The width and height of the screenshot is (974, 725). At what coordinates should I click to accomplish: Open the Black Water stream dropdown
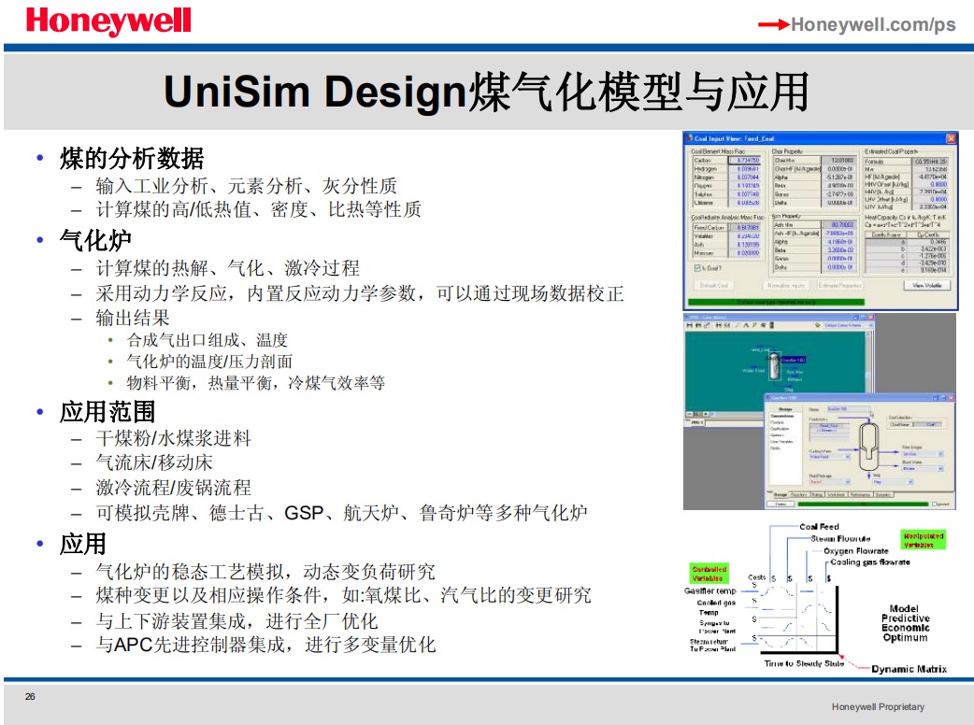click(939, 469)
